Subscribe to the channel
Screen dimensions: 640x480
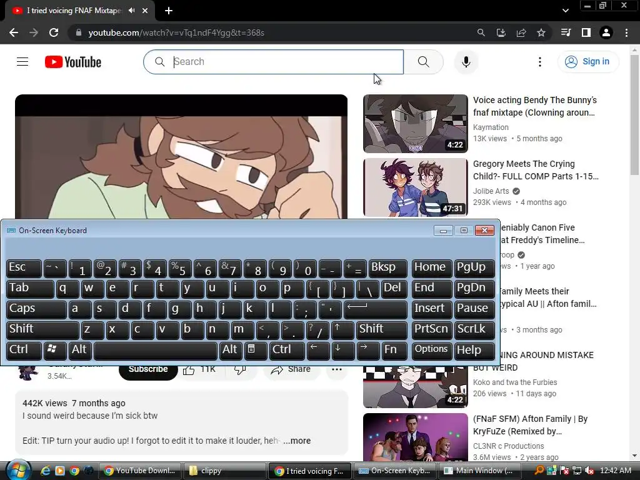[x=148, y=371]
